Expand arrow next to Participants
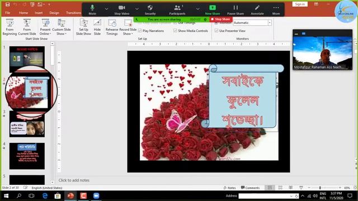 (197, 9)
